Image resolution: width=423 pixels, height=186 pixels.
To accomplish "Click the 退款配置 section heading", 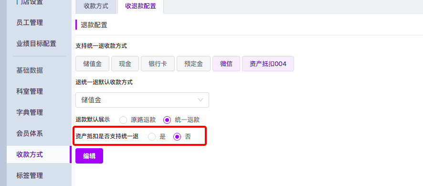I will (94, 25).
